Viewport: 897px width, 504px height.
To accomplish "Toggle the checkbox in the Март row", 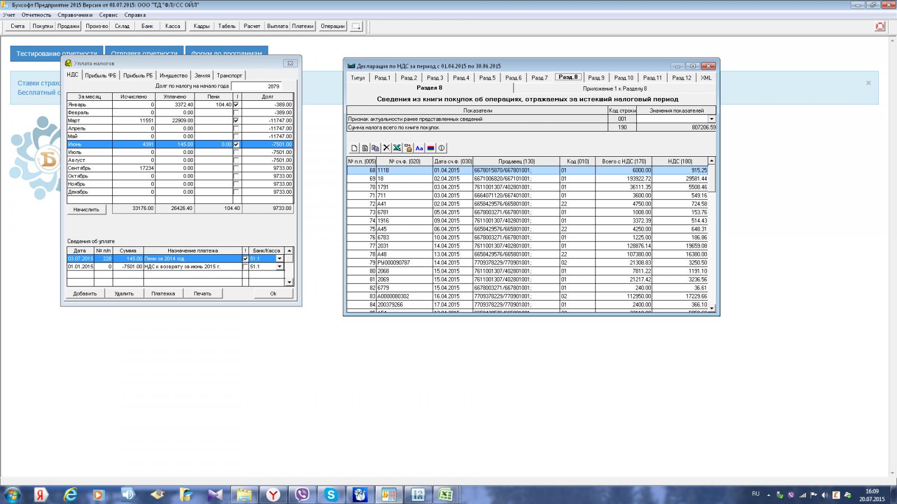I will (236, 120).
